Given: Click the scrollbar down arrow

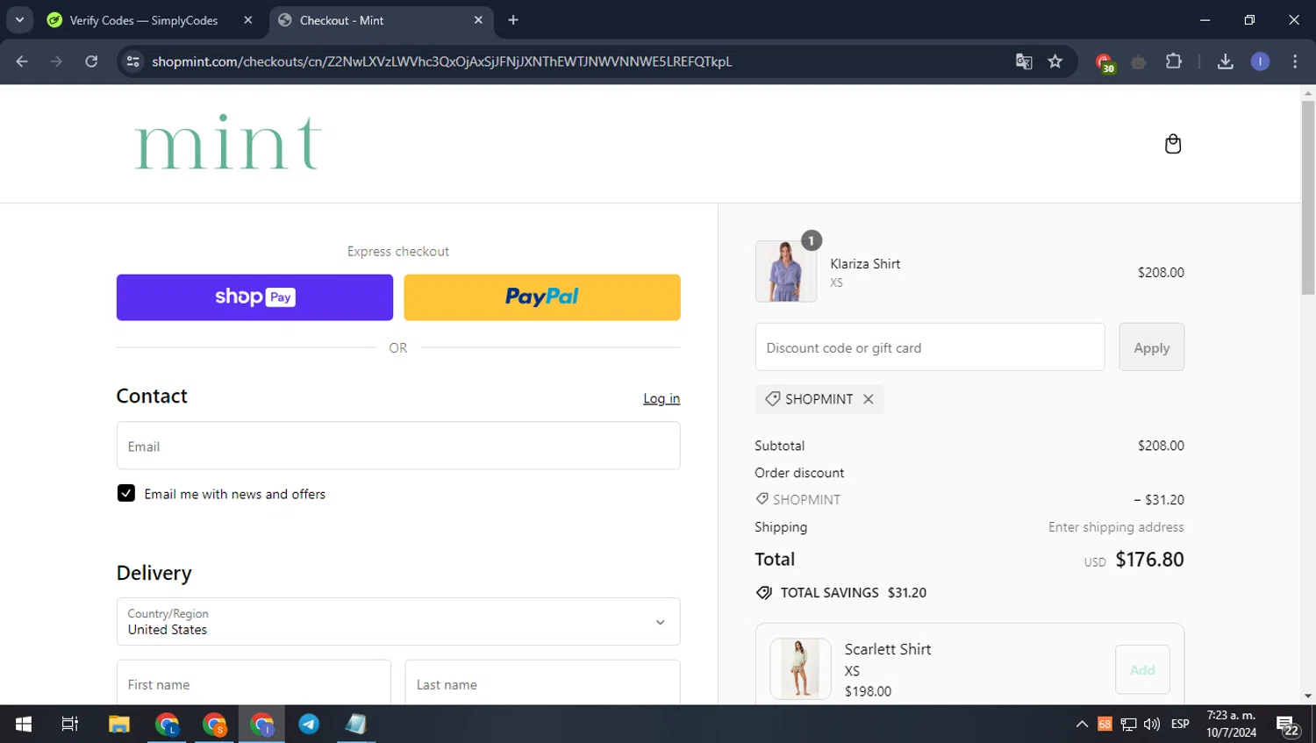Looking at the screenshot, I should (x=1308, y=697).
